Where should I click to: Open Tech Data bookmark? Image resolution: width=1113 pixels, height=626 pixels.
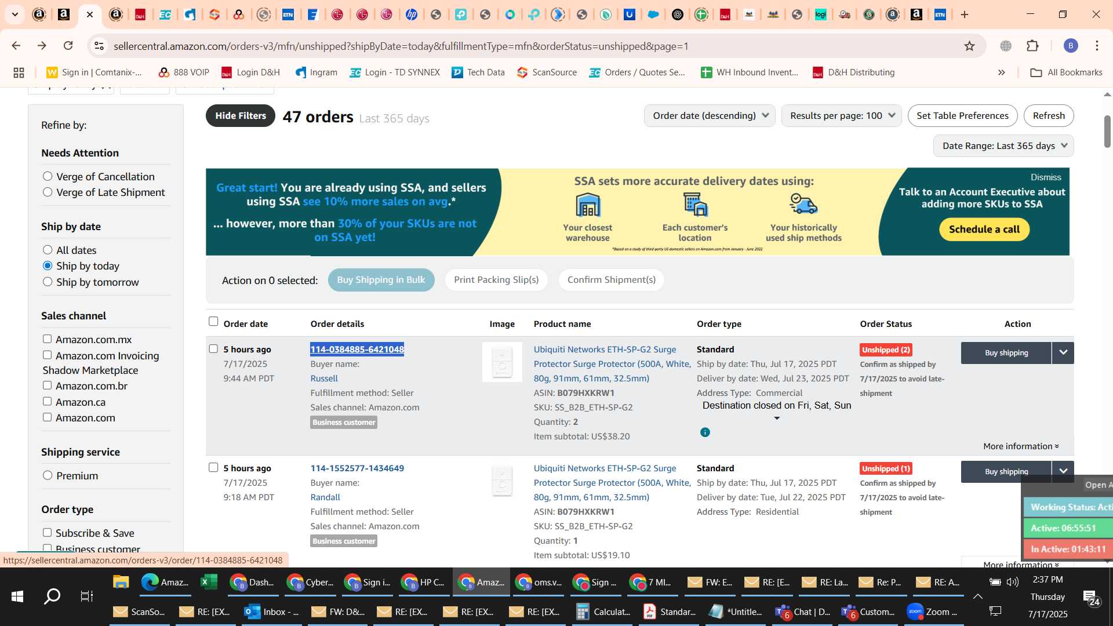[x=478, y=72]
